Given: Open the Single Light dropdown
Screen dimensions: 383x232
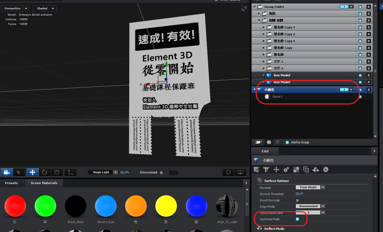Looking at the screenshot, I should click(x=103, y=172).
